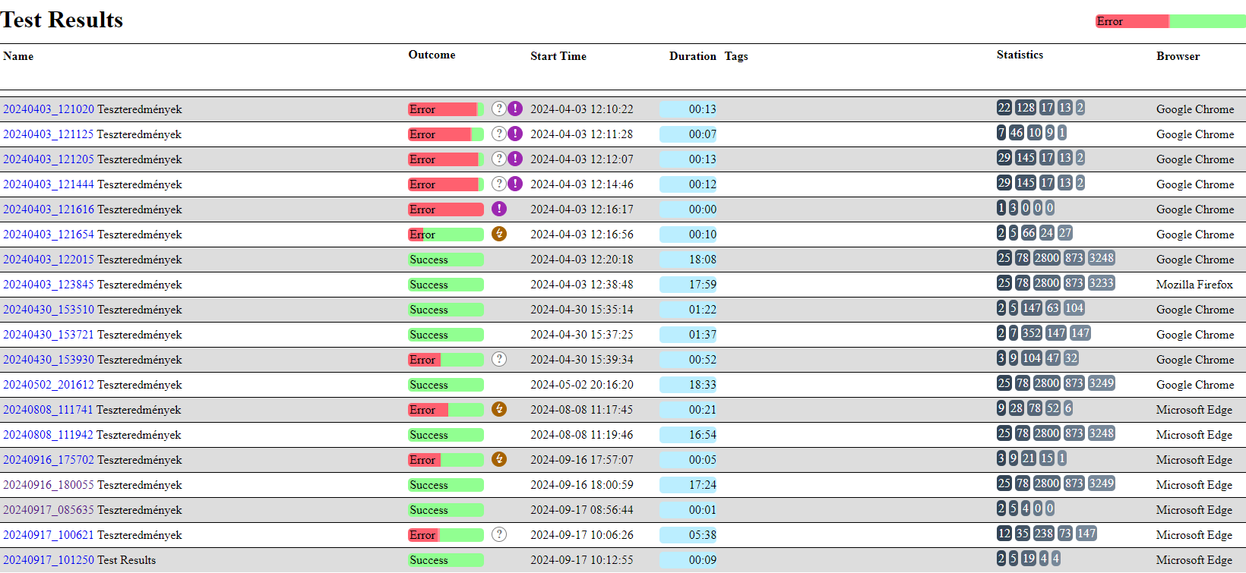The width and height of the screenshot is (1246, 573).
Task: Click the purple exclamation icon for run 20240403_121616
Action: [499, 209]
